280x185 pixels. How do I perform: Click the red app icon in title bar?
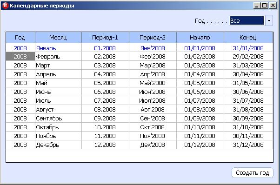(6, 6)
